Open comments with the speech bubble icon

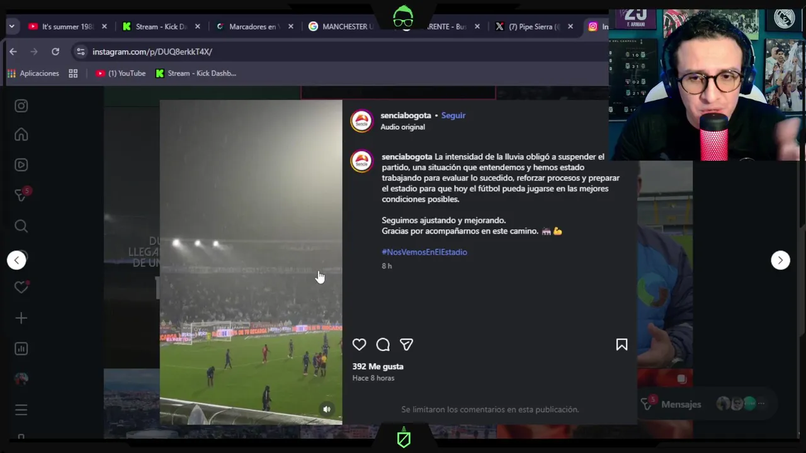pos(383,344)
